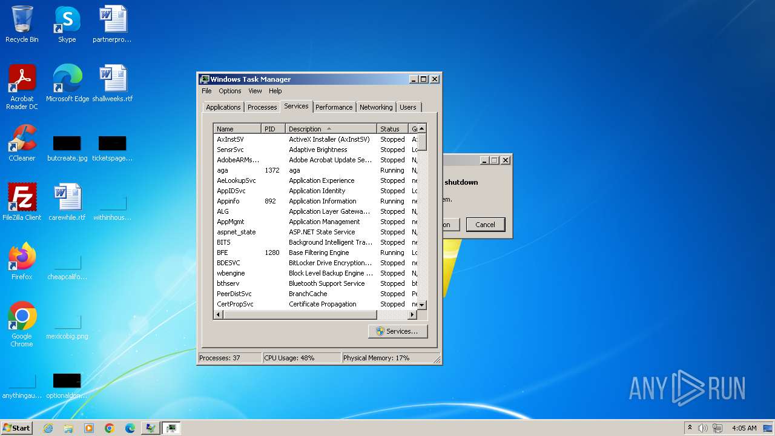Select the BITS service row

click(x=315, y=242)
